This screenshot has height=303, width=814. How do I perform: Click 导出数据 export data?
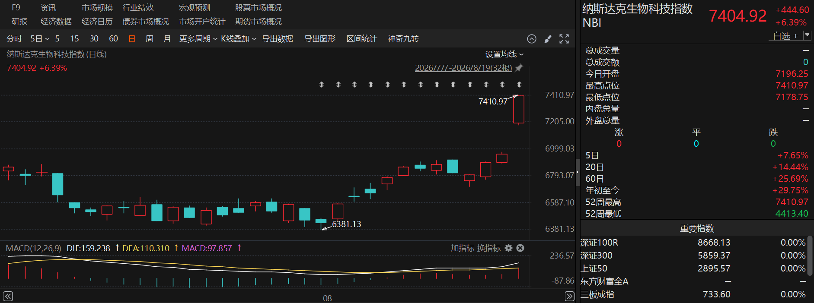(x=278, y=39)
